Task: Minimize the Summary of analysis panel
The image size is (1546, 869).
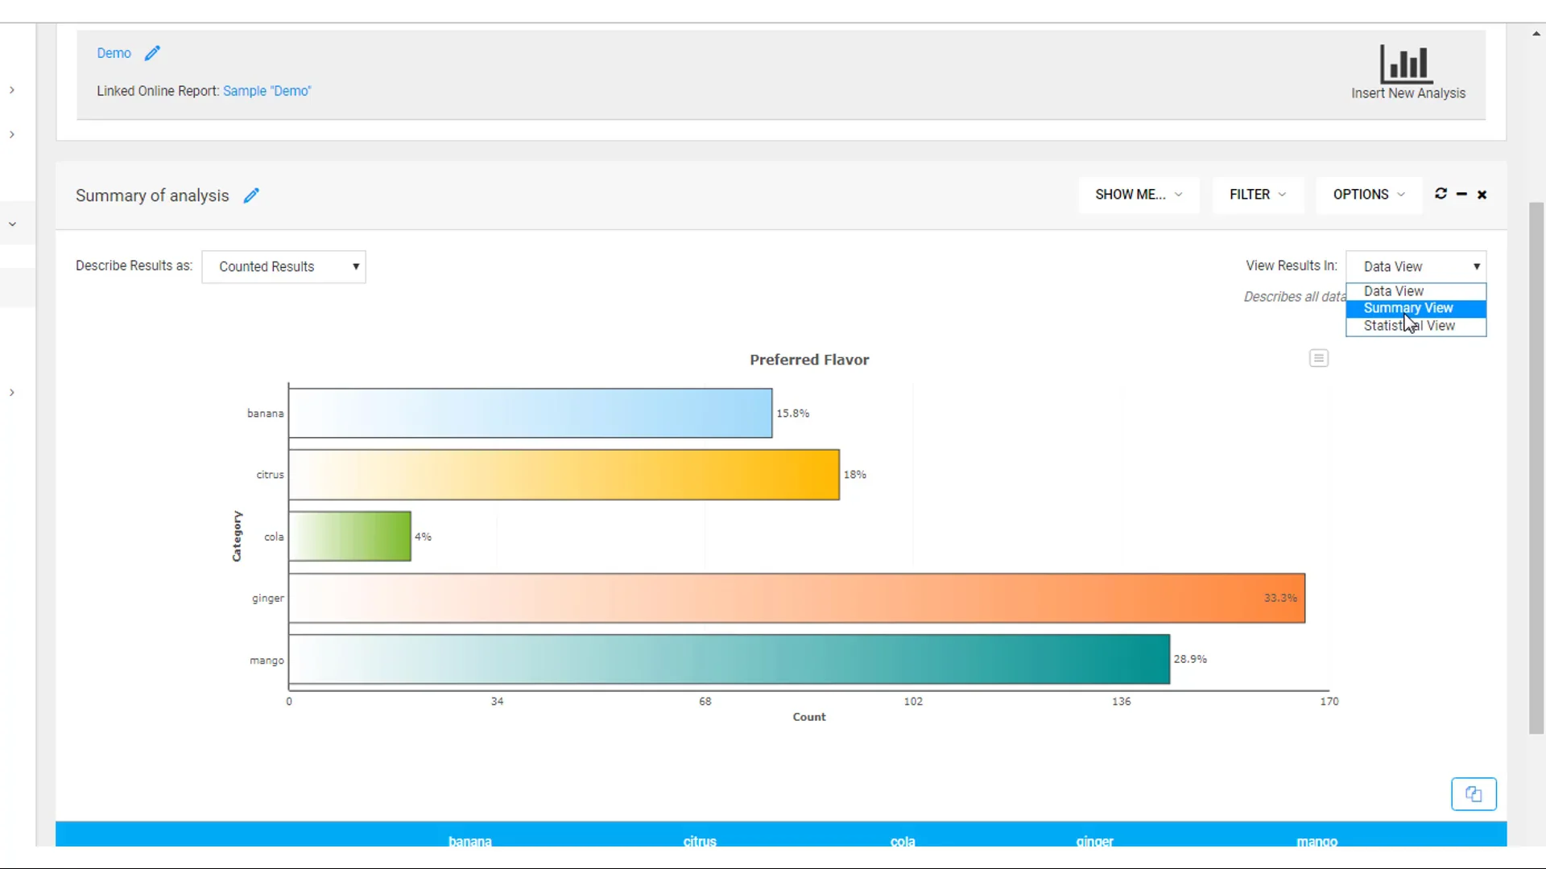Action: pyautogui.click(x=1461, y=194)
